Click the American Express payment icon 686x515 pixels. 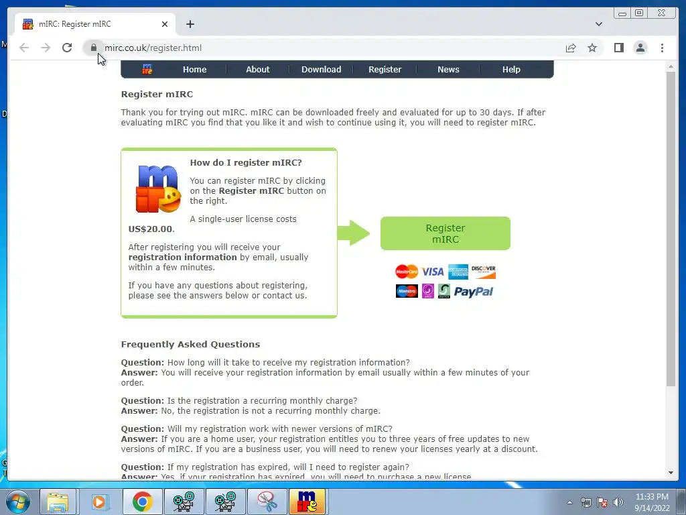[x=458, y=272]
